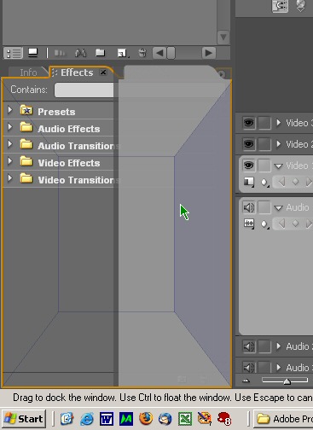
Task: Switch to the Info tab
Action: pyautogui.click(x=28, y=73)
